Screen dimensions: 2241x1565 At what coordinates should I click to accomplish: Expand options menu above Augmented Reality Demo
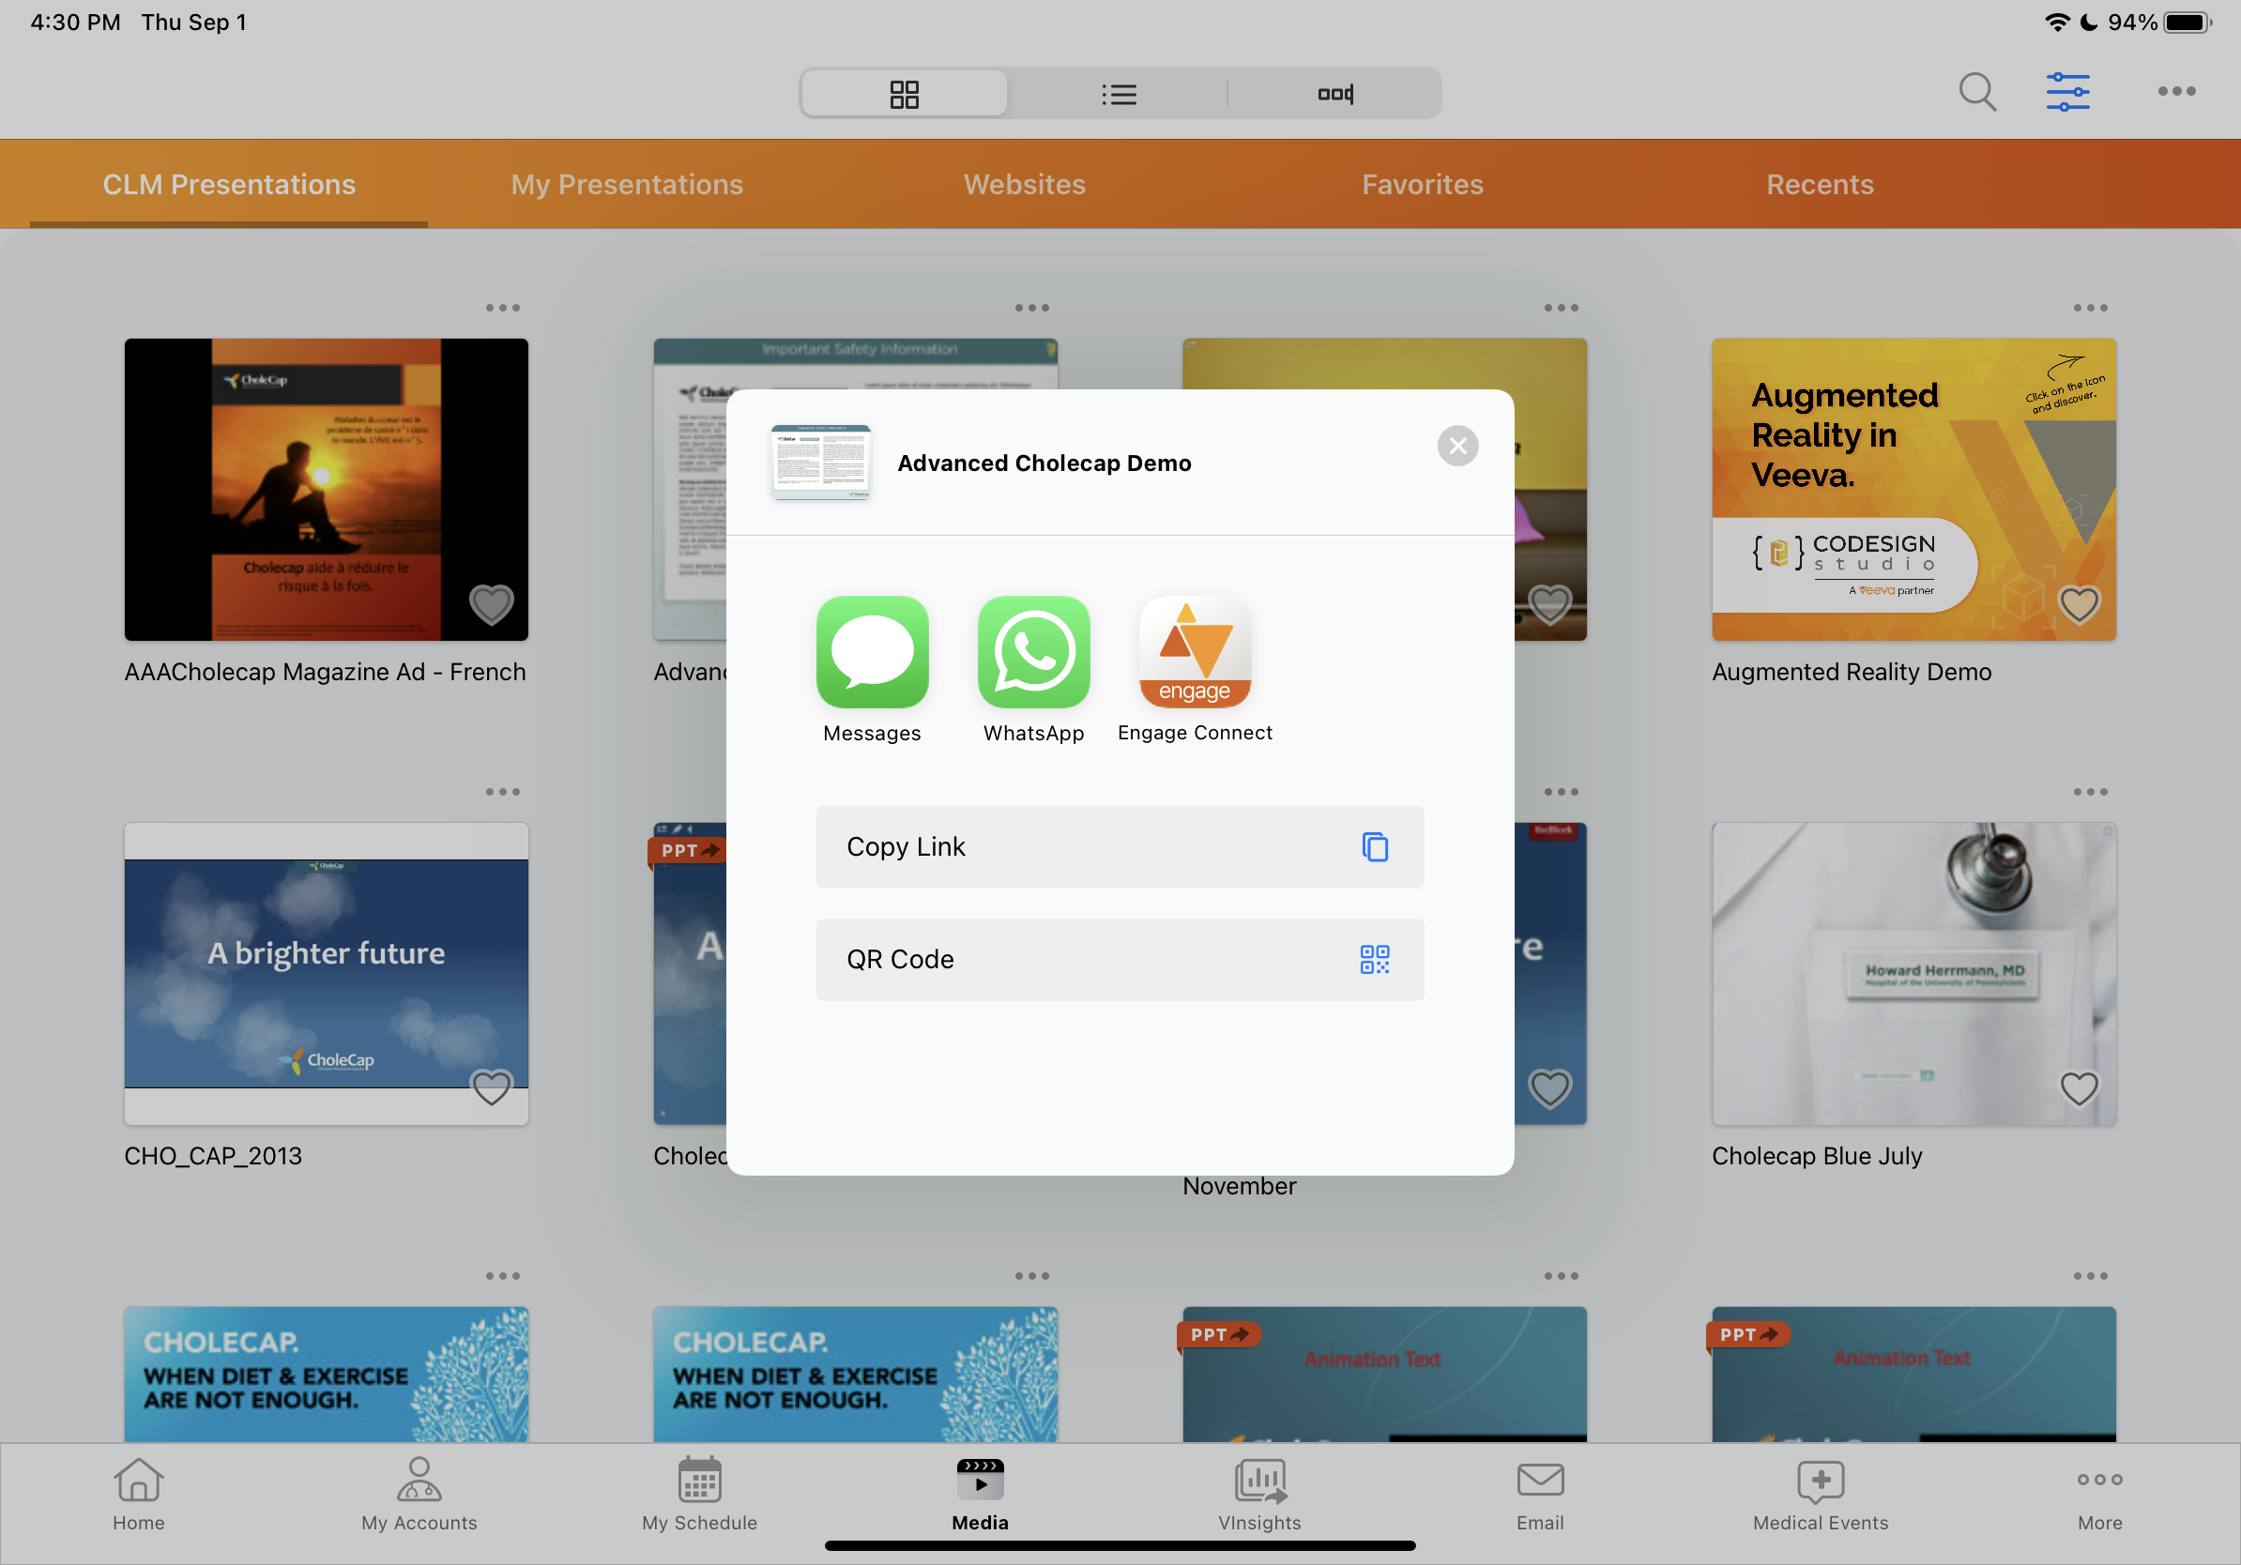2091,309
